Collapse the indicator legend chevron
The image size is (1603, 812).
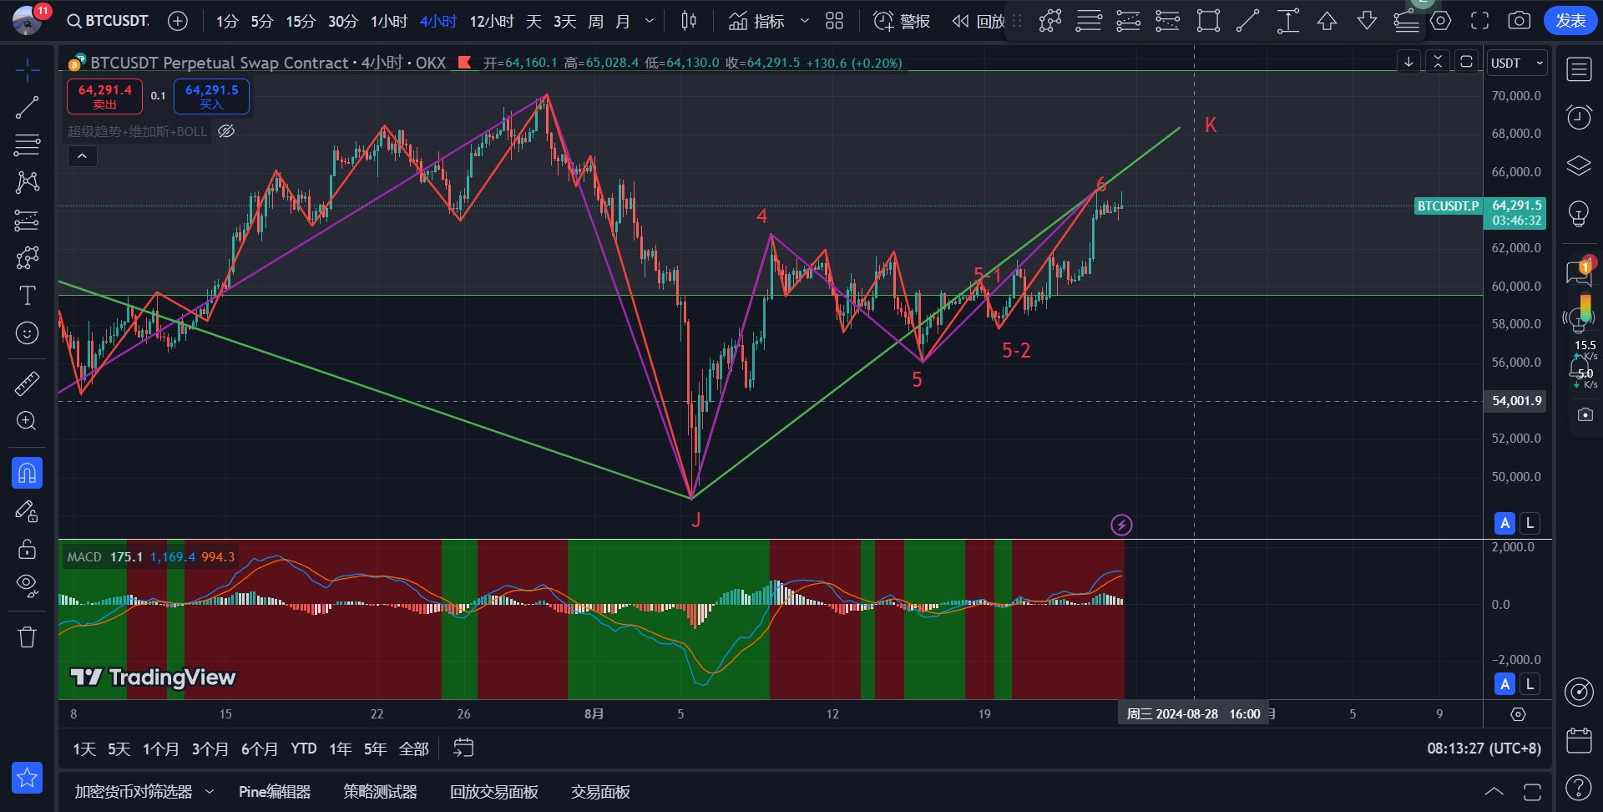click(82, 156)
